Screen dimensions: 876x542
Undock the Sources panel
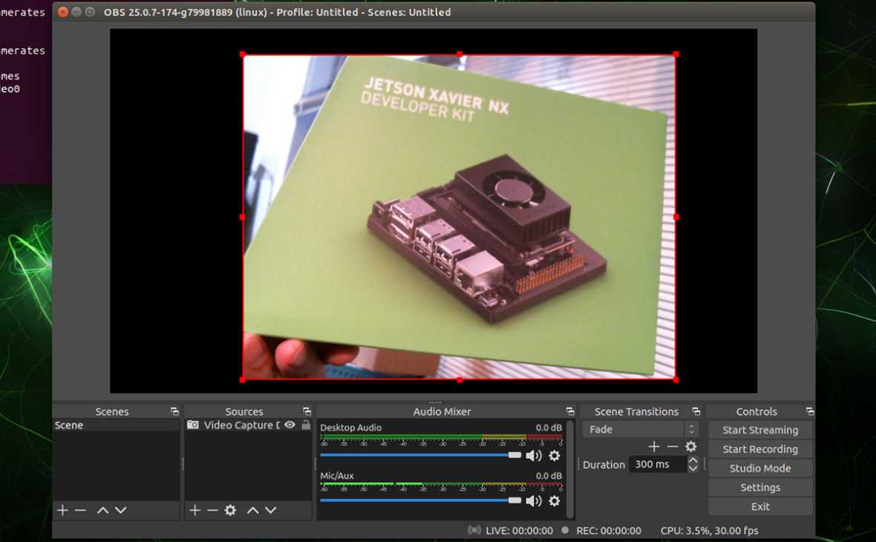[307, 411]
